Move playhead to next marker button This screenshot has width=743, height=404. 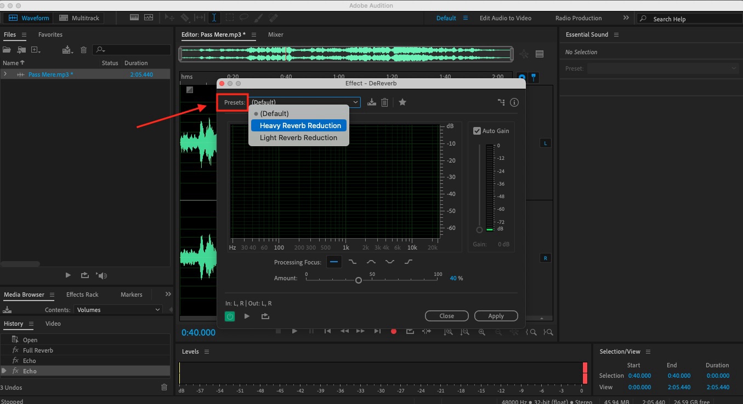pyautogui.click(x=377, y=331)
